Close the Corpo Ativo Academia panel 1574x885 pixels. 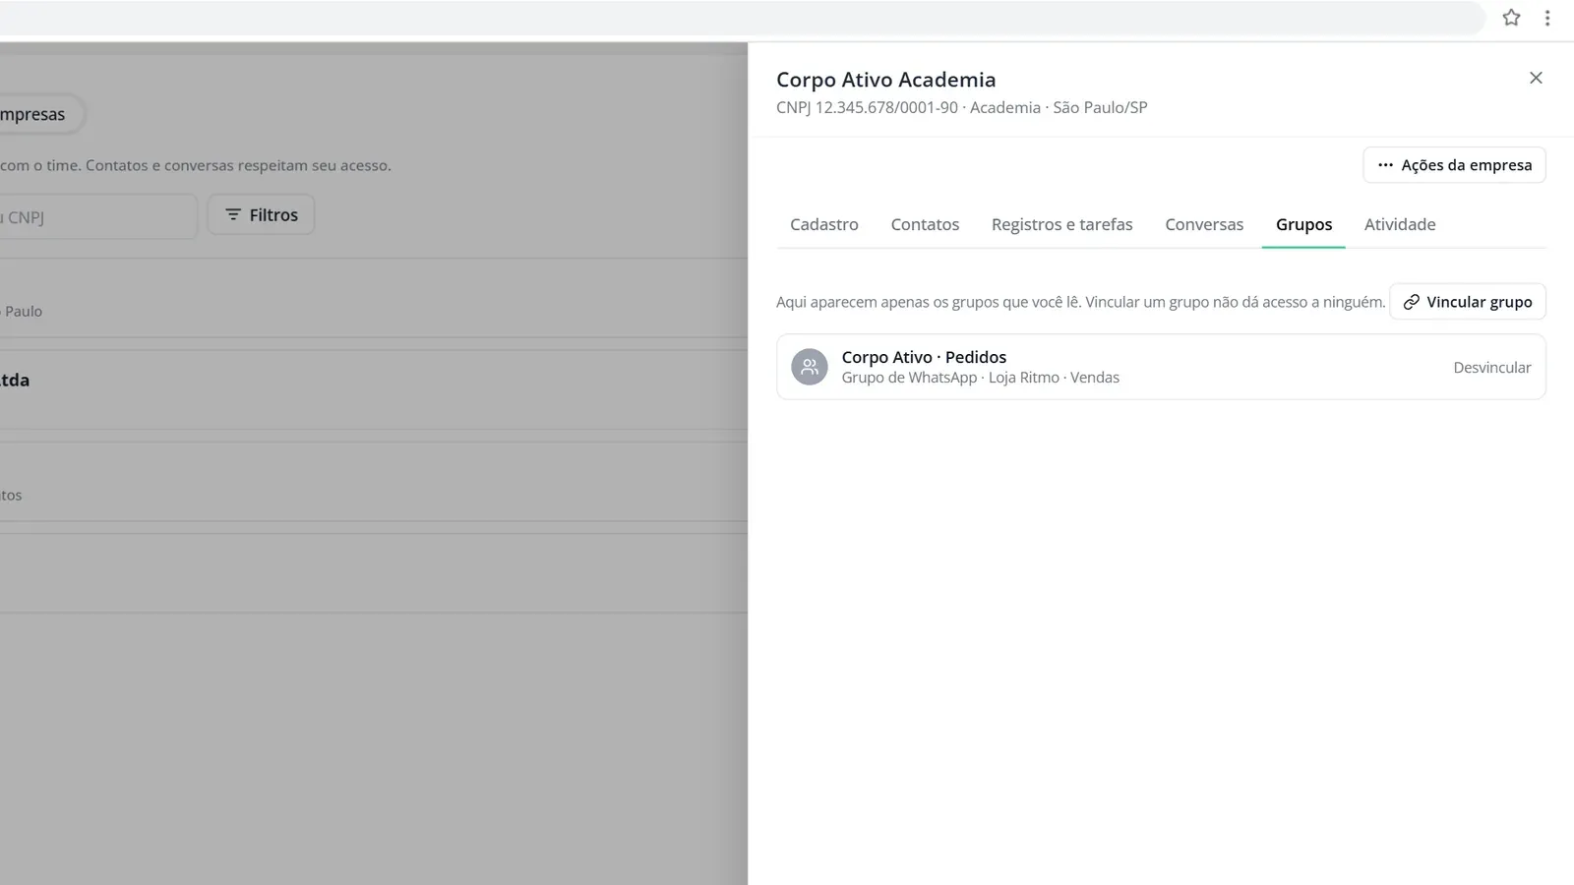[x=1536, y=78]
